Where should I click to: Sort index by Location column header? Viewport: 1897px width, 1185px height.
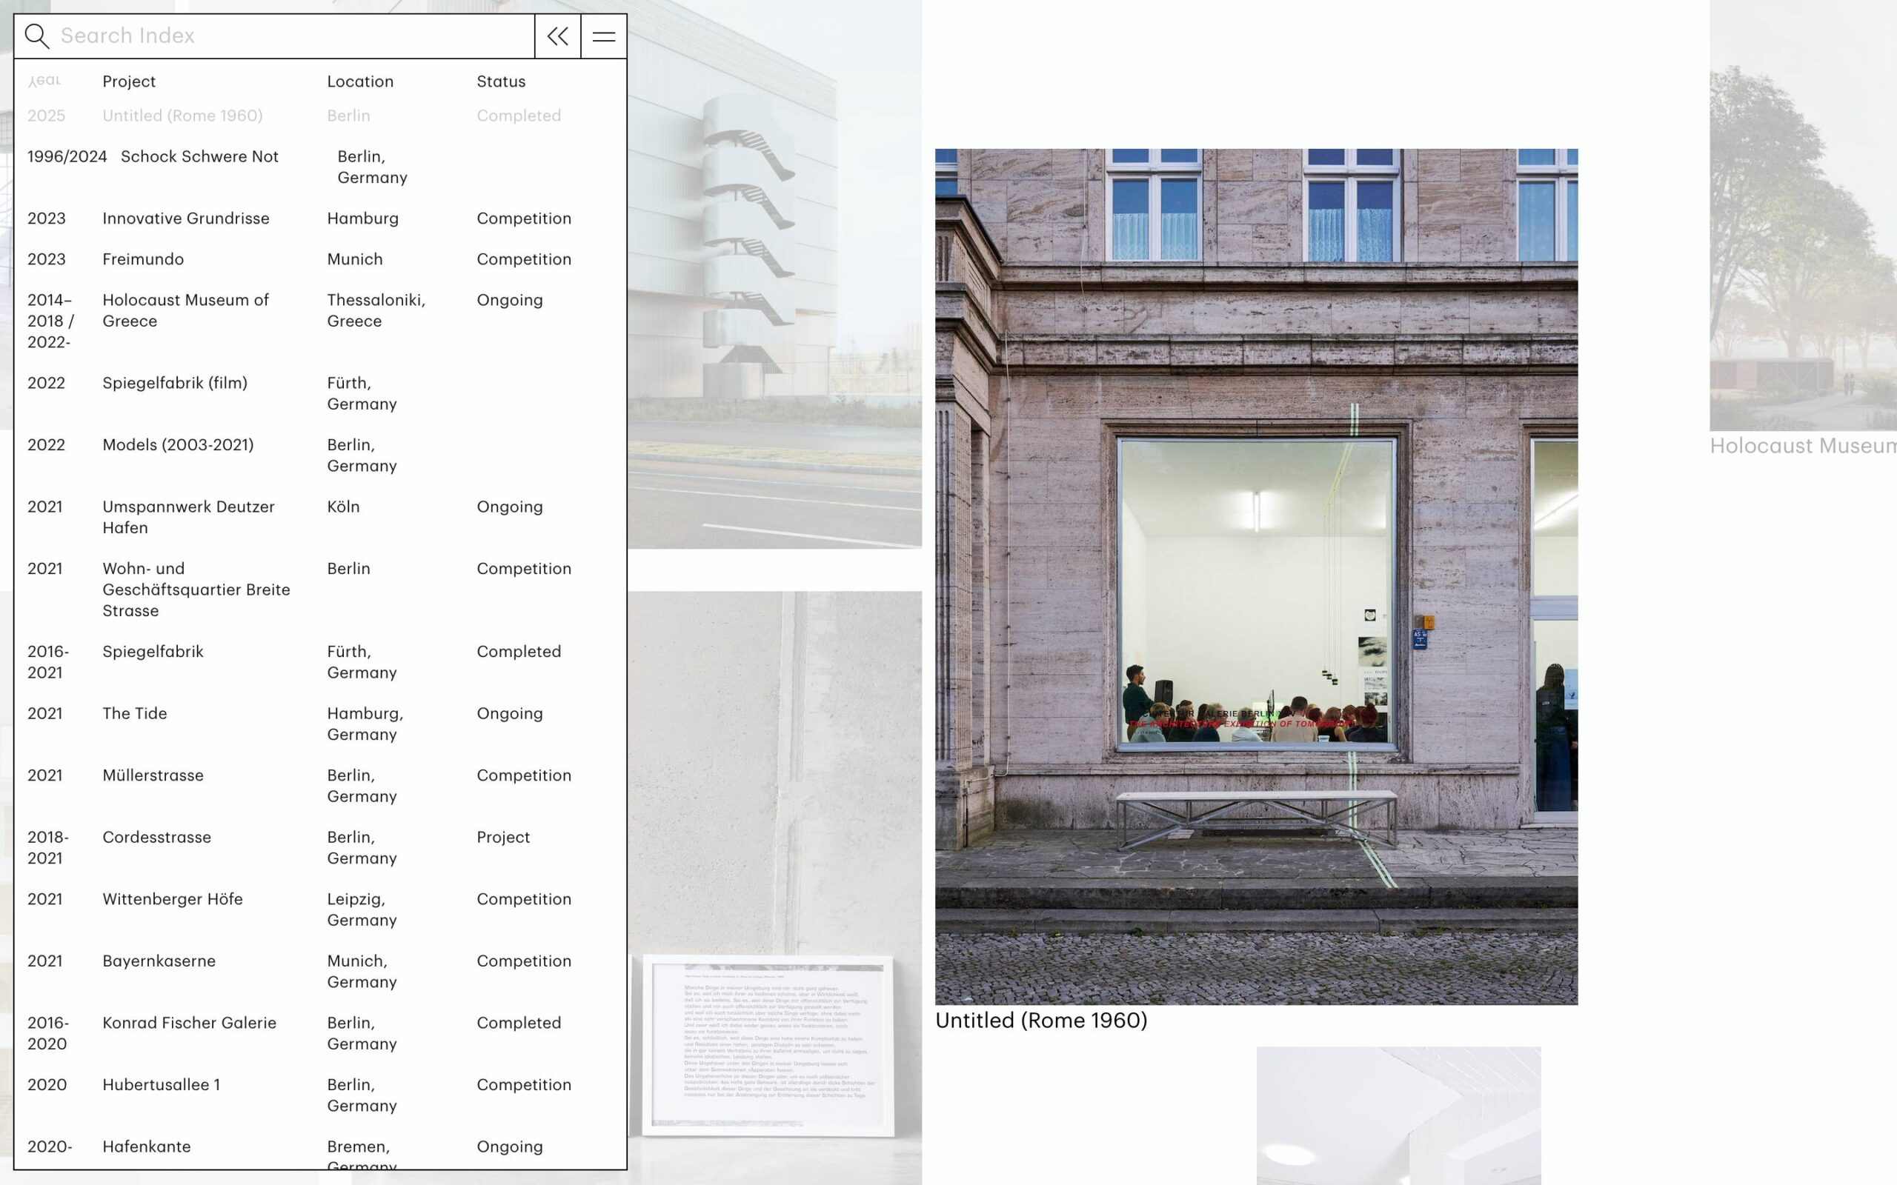click(x=360, y=81)
